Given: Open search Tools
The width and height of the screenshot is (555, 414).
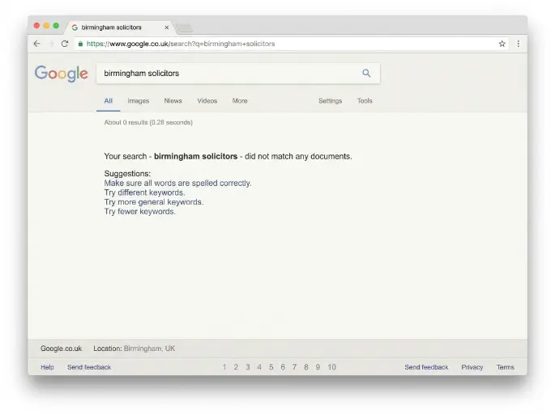Looking at the screenshot, I should [365, 101].
